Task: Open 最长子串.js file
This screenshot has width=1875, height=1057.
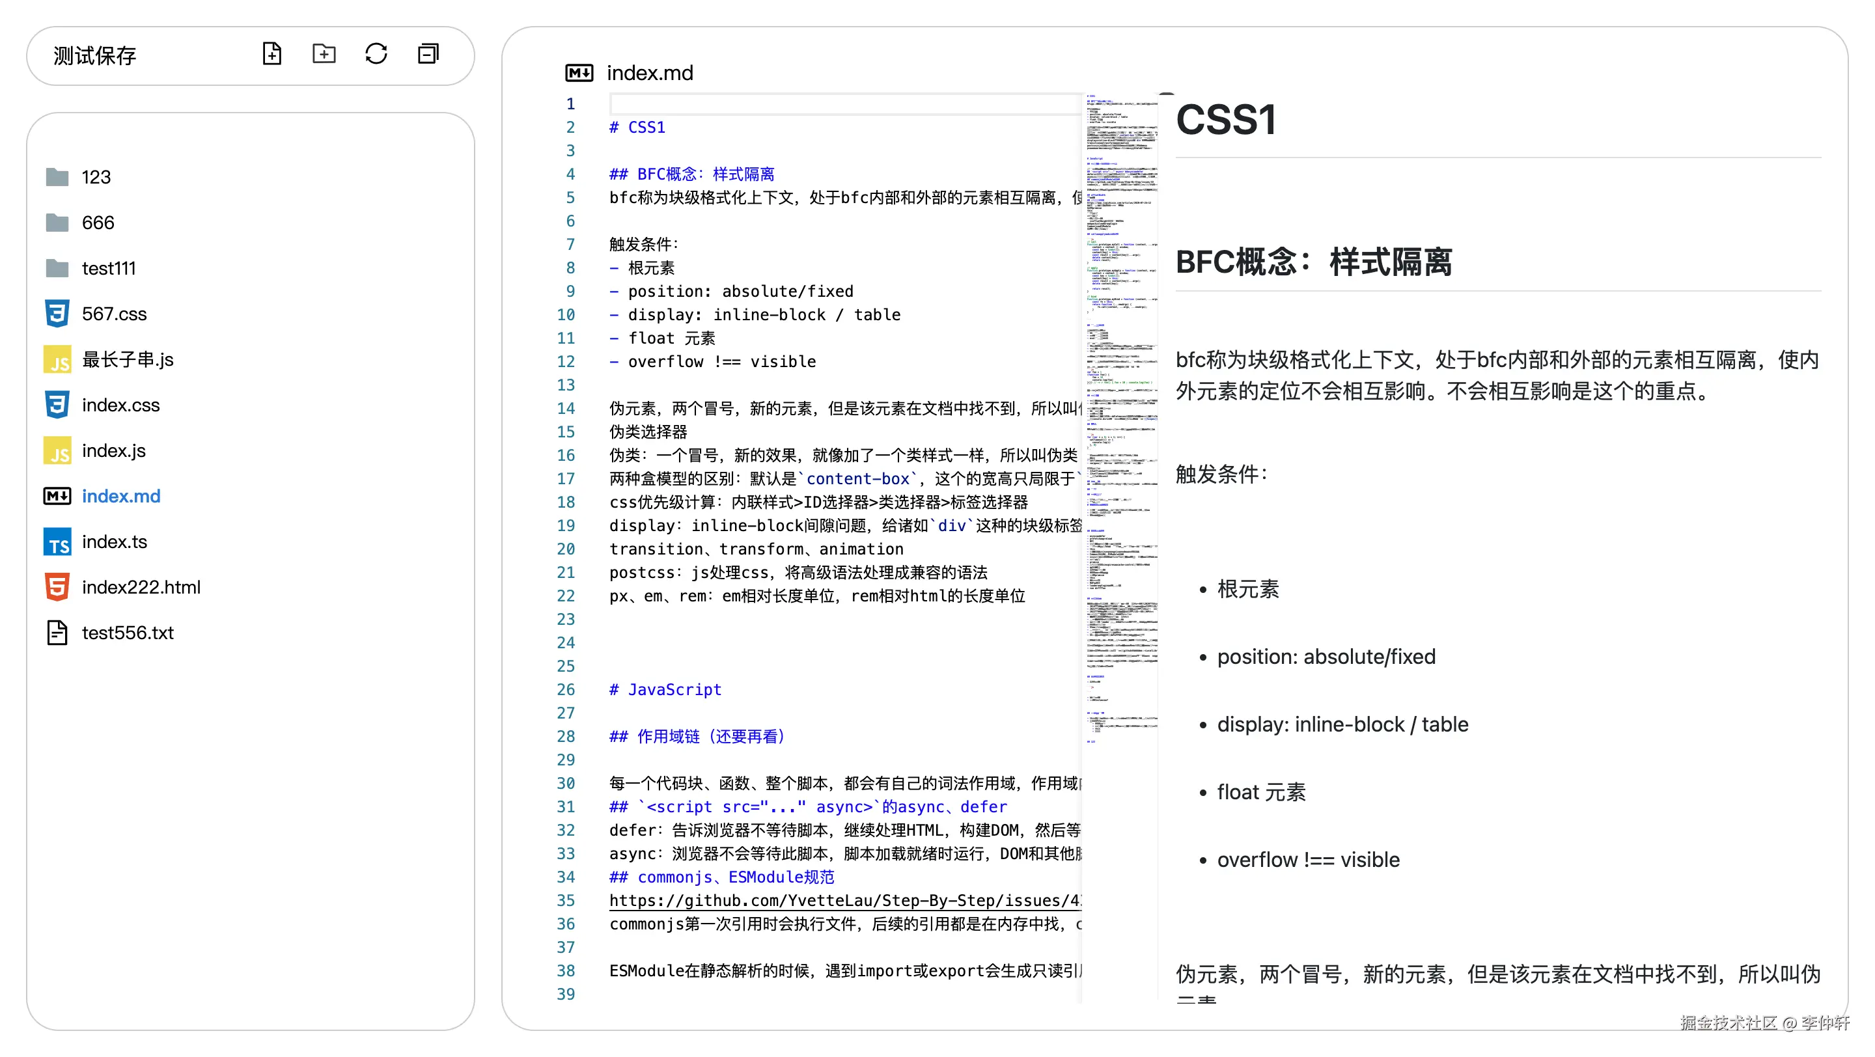Action: click(x=128, y=359)
